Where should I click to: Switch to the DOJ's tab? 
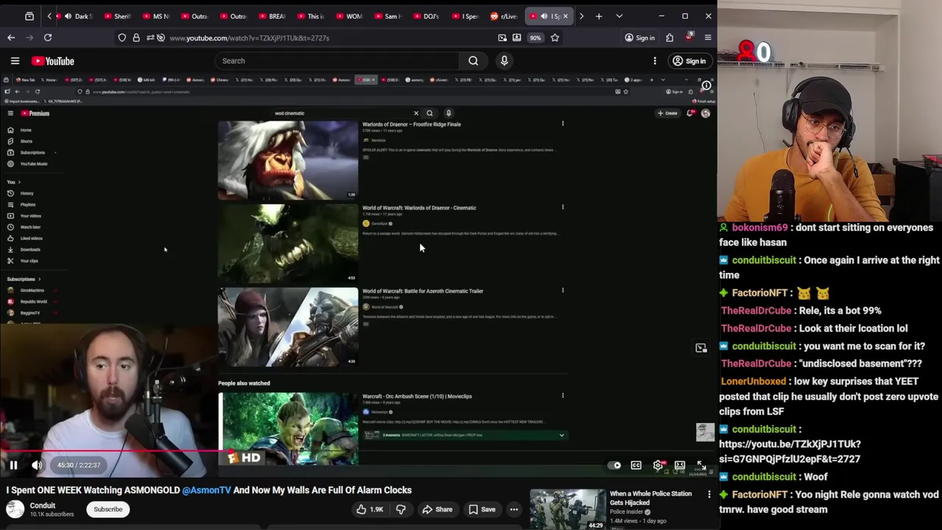pos(428,16)
